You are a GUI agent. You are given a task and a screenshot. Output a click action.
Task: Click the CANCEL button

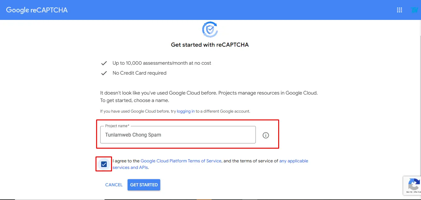pyautogui.click(x=114, y=185)
